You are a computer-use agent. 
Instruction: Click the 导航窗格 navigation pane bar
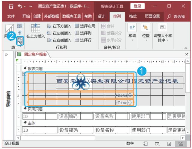(9, 99)
